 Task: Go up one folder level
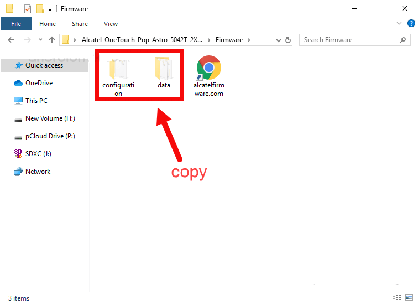tap(52, 40)
